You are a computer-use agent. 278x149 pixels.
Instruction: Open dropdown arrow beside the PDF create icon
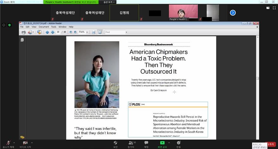(33, 32)
